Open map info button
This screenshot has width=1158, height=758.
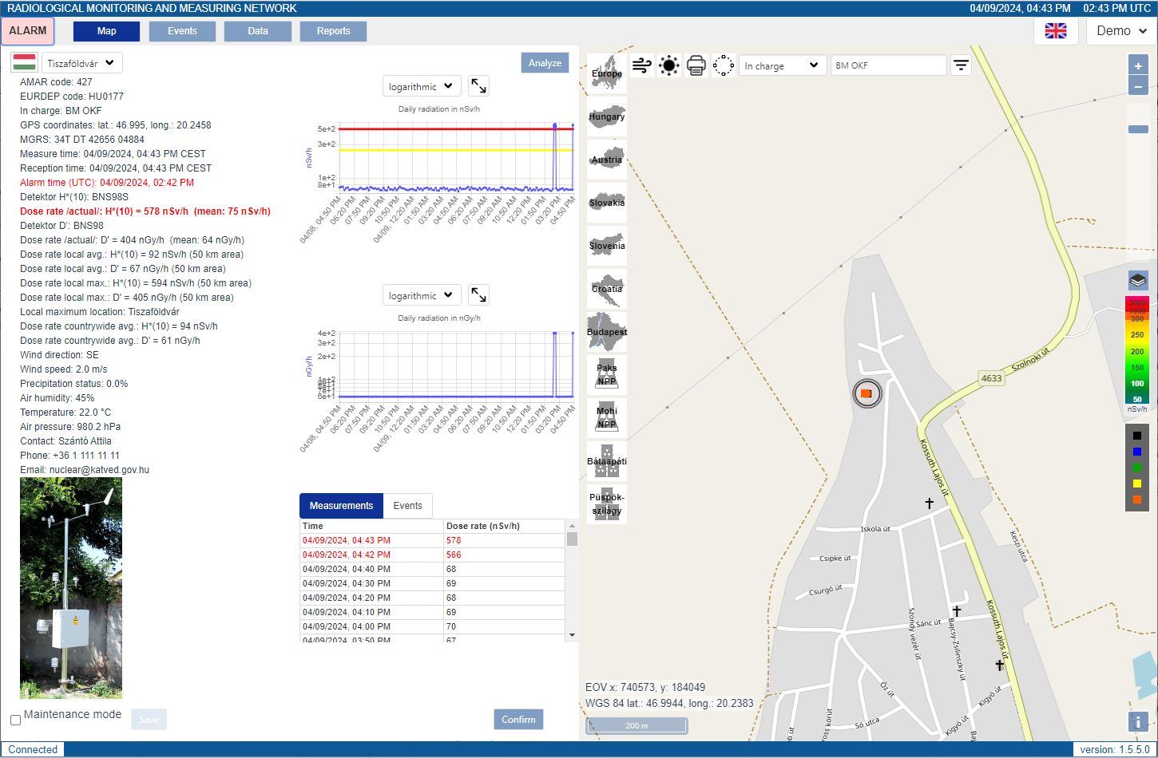tap(1138, 721)
